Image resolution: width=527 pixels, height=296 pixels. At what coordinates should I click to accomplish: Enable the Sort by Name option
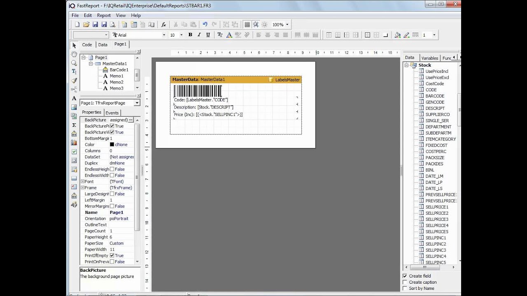point(405,289)
